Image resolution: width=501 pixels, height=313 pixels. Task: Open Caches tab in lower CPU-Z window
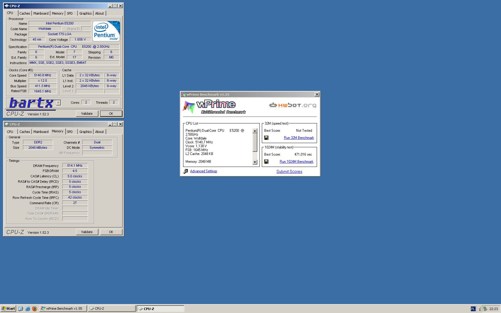click(x=25, y=132)
